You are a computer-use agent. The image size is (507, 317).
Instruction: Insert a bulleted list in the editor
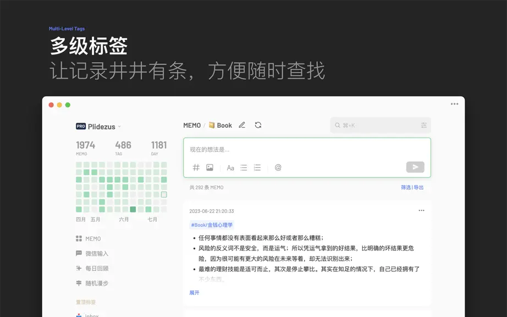coord(244,167)
